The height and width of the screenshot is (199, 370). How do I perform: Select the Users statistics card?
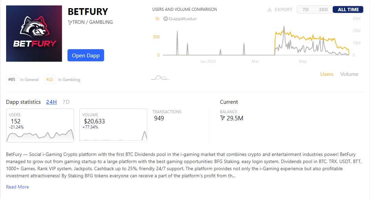[40, 125]
